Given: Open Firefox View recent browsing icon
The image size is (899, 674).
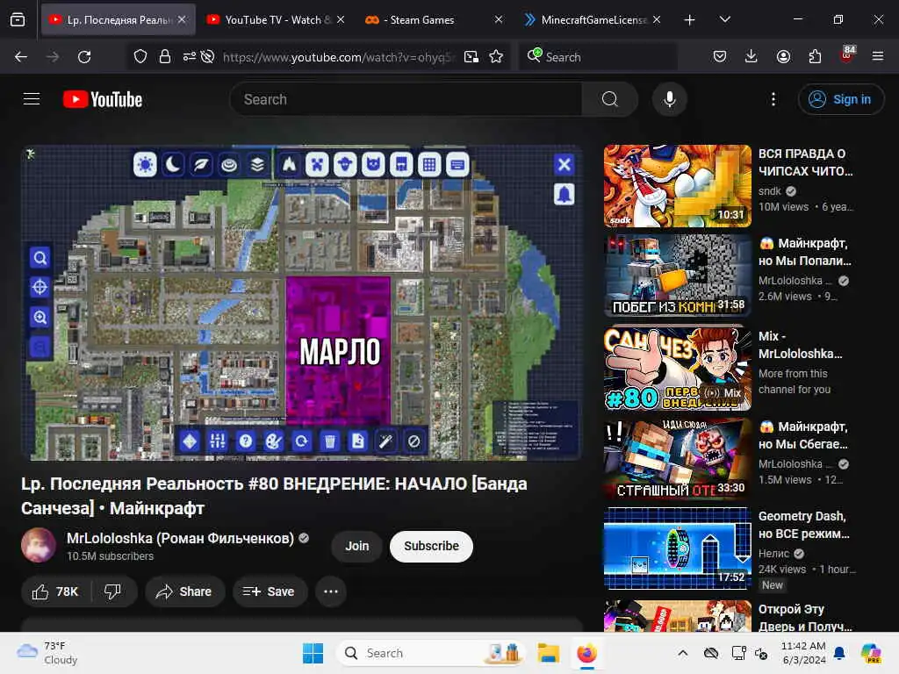Looking at the screenshot, I should [18, 20].
